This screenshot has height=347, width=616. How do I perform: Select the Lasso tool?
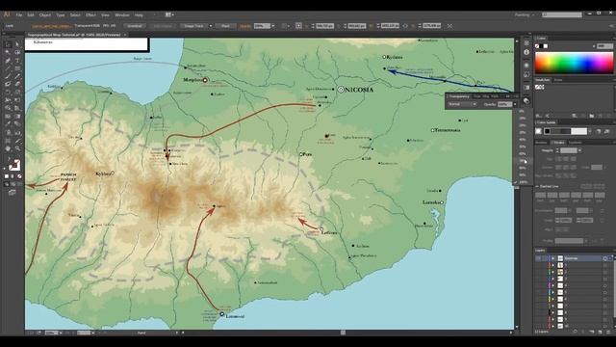click(17, 52)
